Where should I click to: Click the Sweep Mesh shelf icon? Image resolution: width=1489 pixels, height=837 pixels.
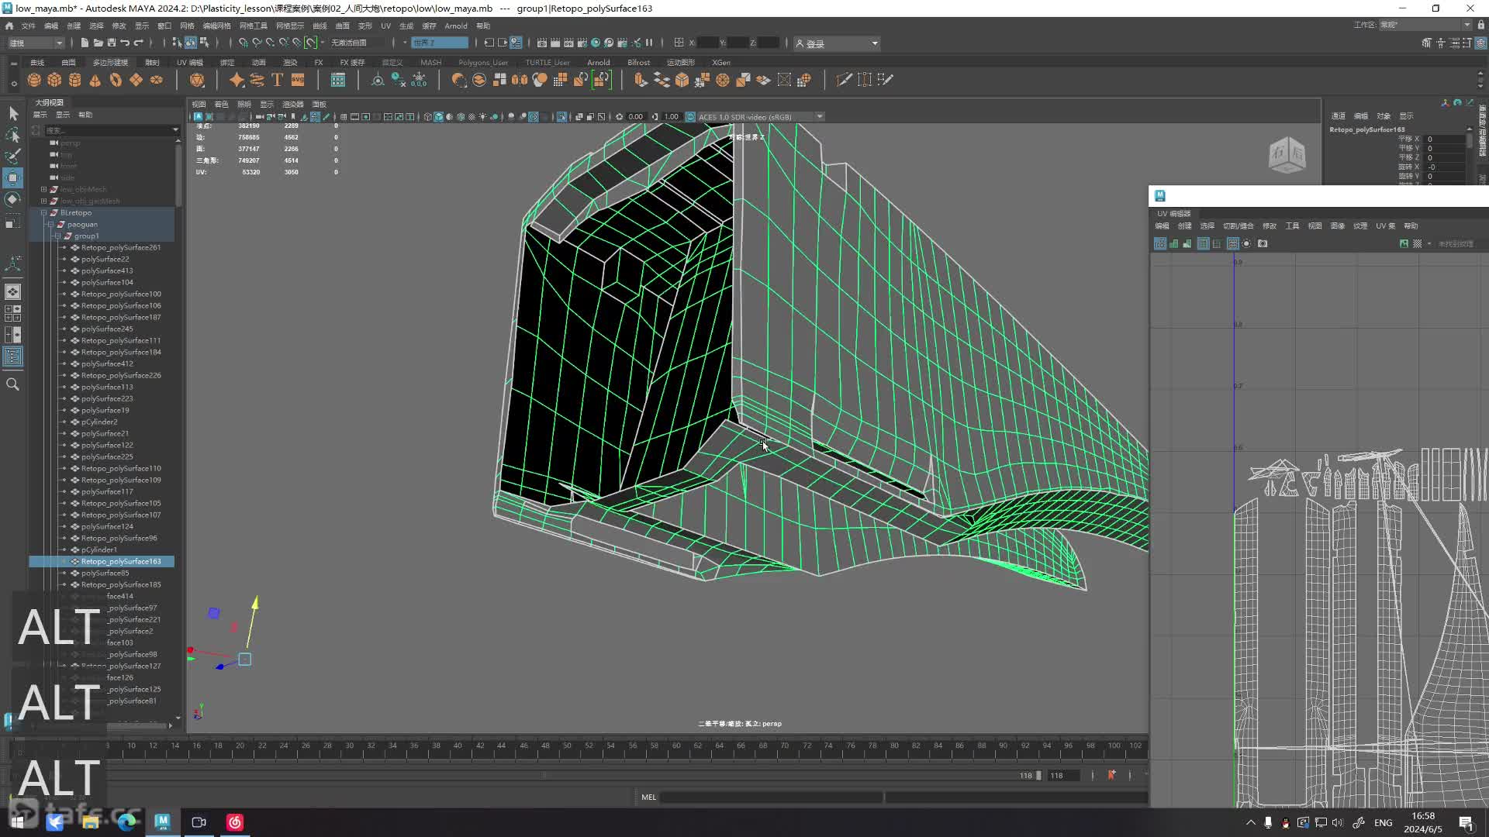257,80
